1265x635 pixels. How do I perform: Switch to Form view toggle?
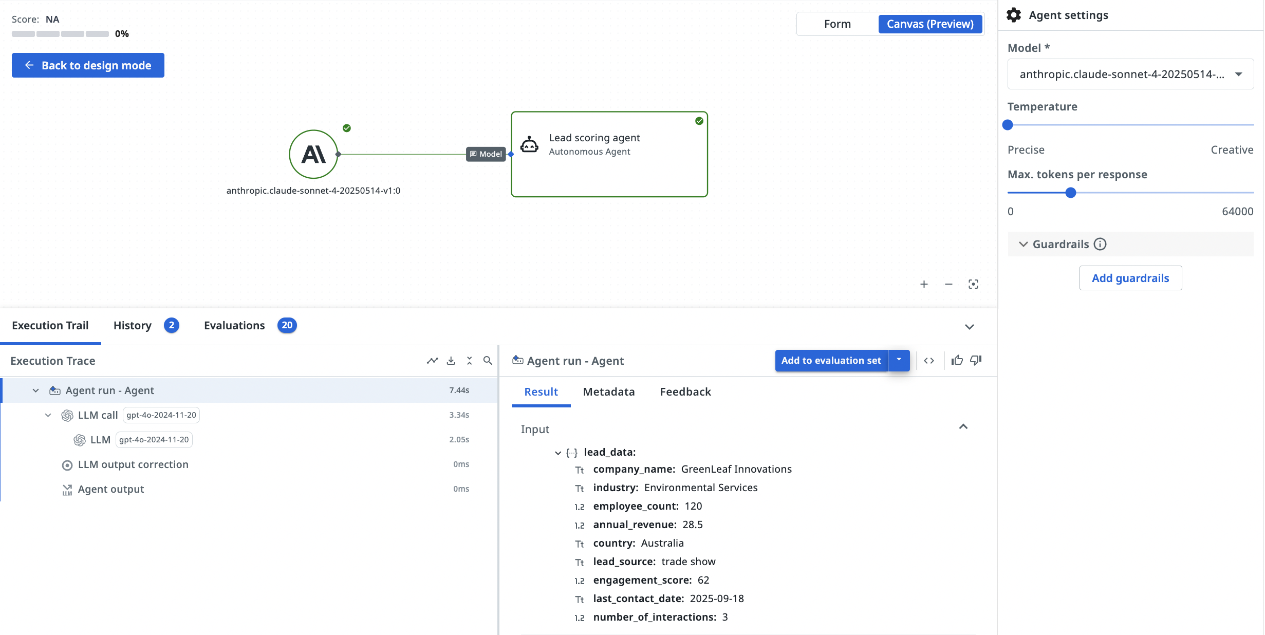[837, 24]
